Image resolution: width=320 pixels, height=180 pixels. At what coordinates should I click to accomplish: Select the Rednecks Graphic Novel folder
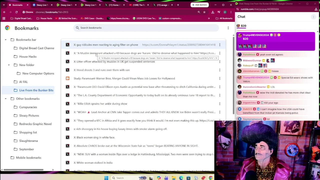click(x=33, y=124)
